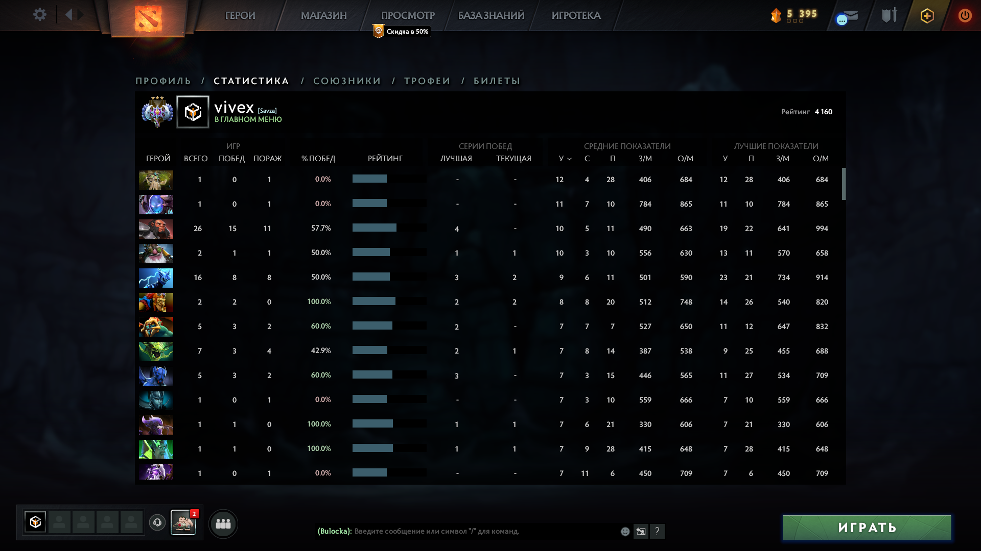Select the green serpent hero with 7 games
The height and width of the screenshot is (551, 981).
156,352
